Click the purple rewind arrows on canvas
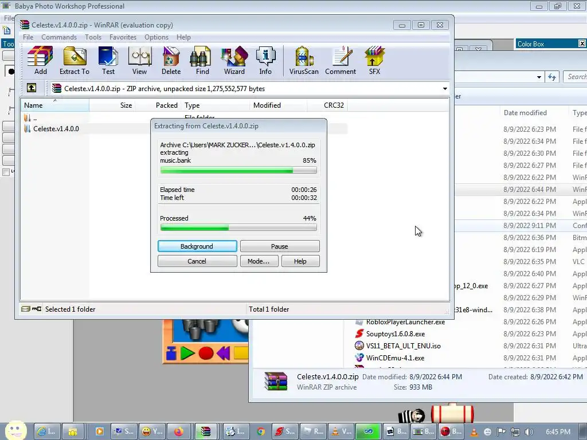The height and width of the screenshot is (440, 587). pyautogui.click(x=223, y=353)
